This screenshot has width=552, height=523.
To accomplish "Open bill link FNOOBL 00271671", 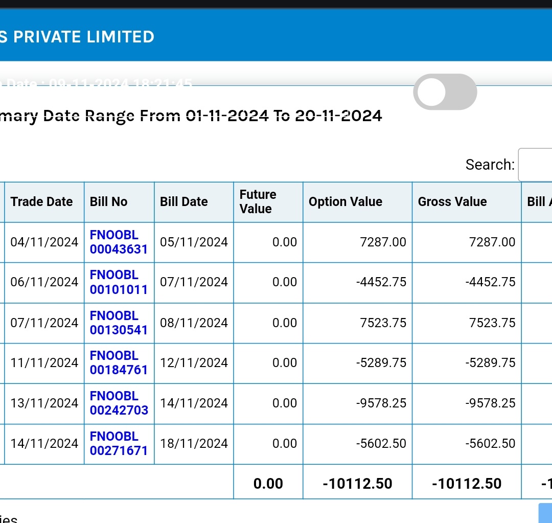I will coord(119,443).
